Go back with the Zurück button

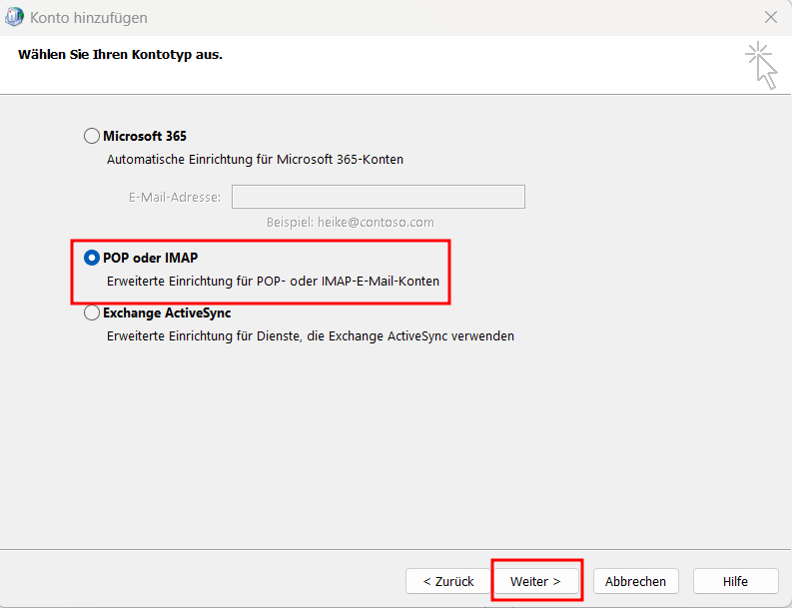pyautogui.click(x=447, y=581)
